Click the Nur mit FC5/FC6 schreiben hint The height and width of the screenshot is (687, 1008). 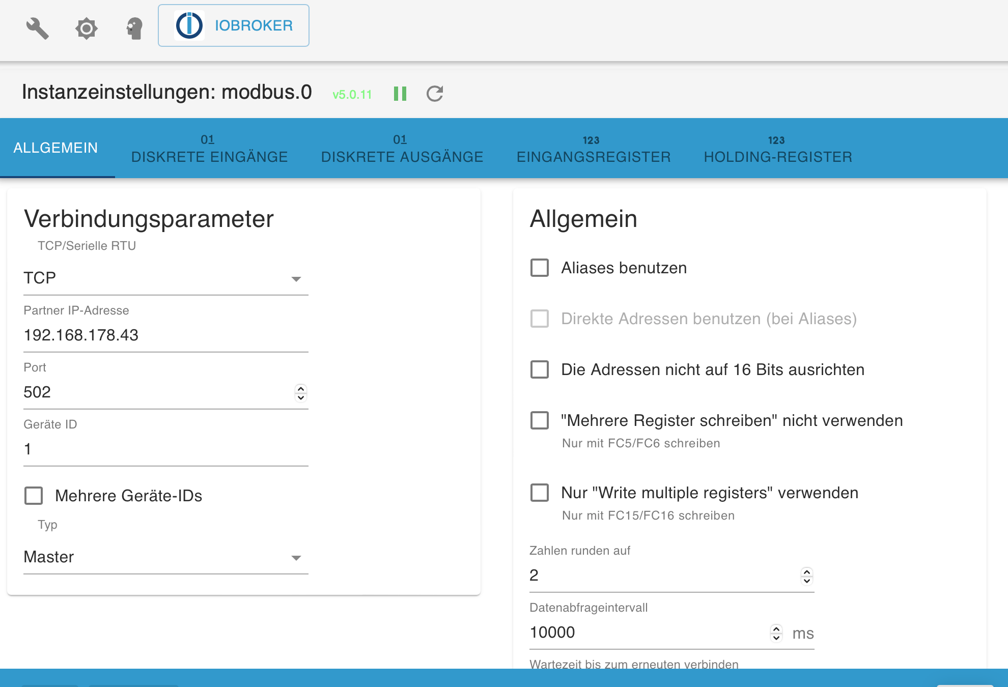click(x=641, y=443)
